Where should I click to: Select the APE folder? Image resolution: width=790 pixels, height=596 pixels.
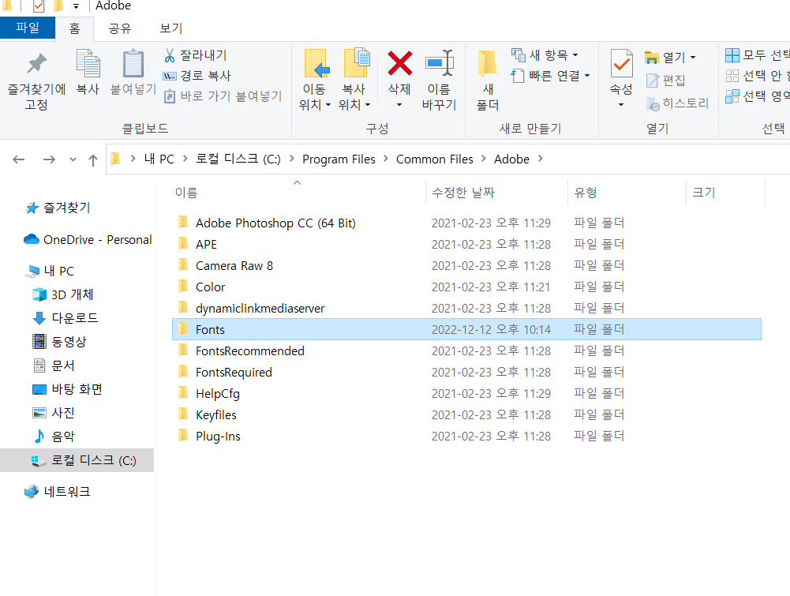pyautogui.click(x=466, y=245)
